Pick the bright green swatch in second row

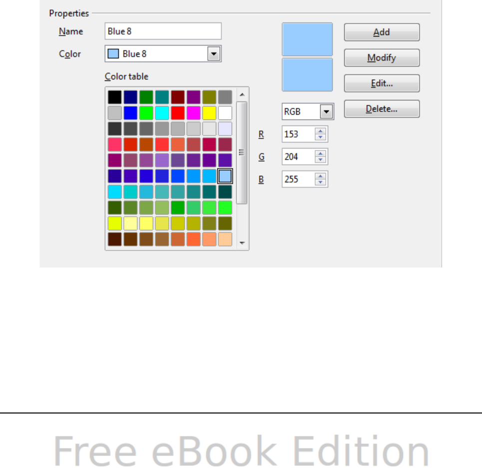tap(146, 113)
